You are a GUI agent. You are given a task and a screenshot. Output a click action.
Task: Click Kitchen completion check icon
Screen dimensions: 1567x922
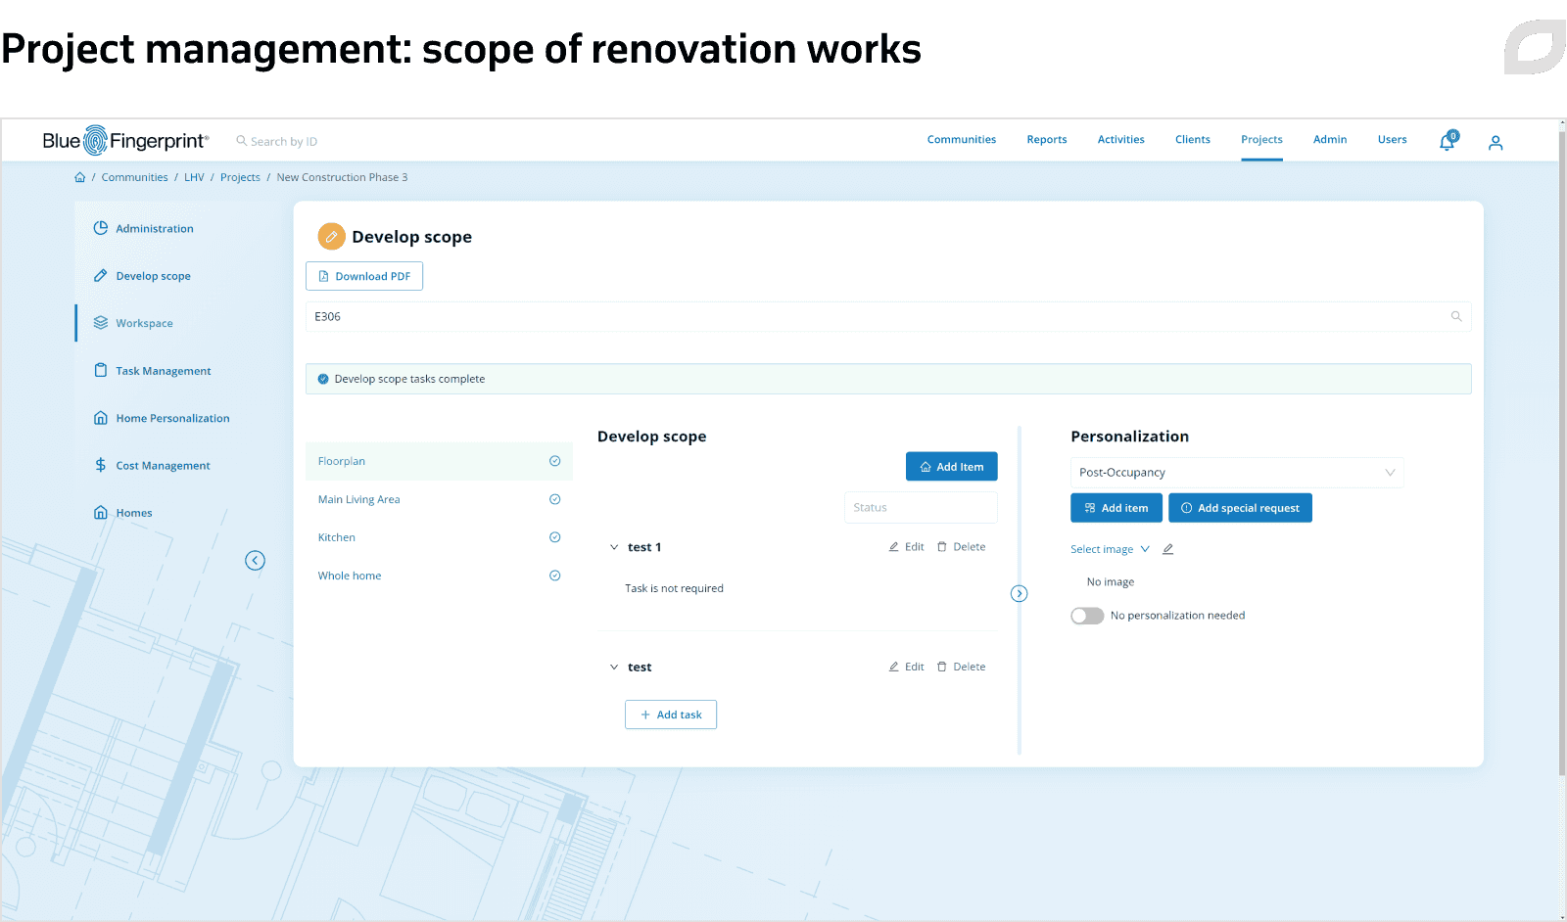555,537
